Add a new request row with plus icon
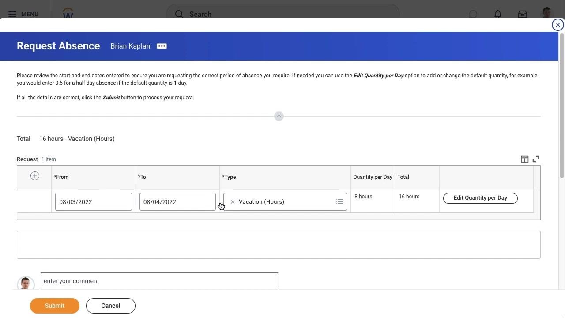Screen dimensions: 565x318 click(35, 176)
